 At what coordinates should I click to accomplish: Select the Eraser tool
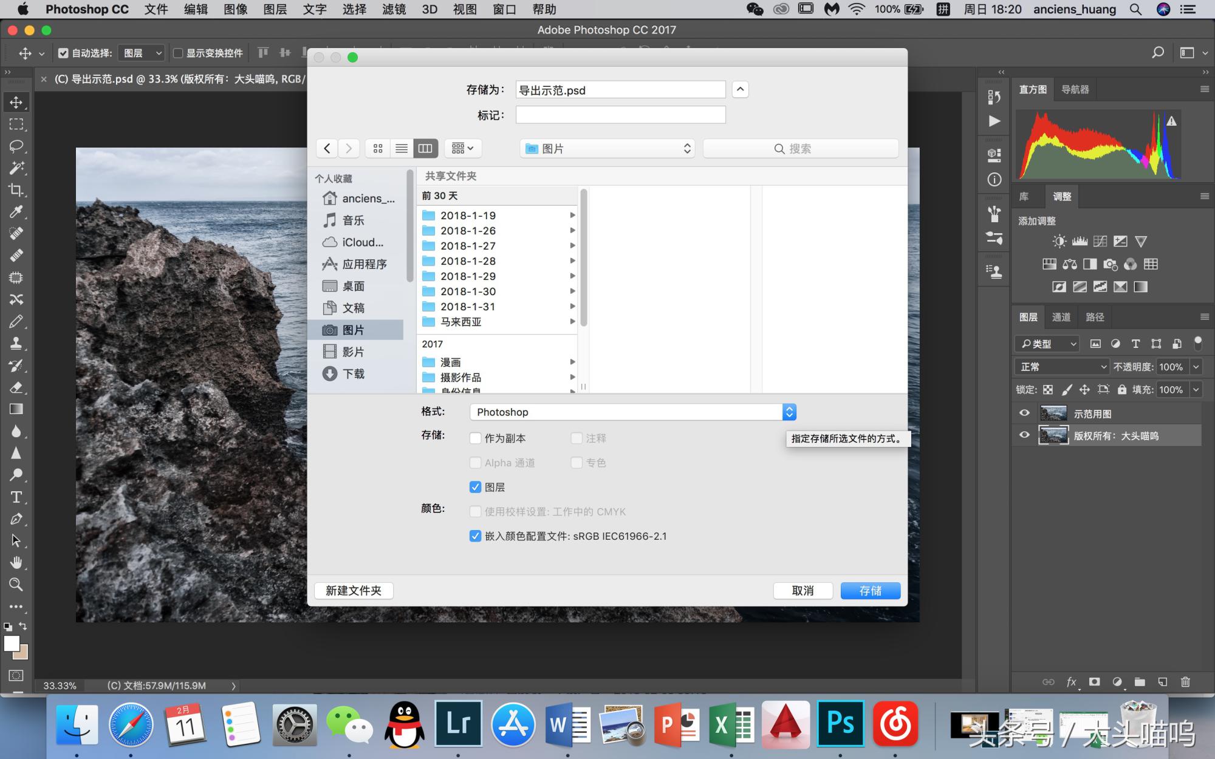coord(16,387)
